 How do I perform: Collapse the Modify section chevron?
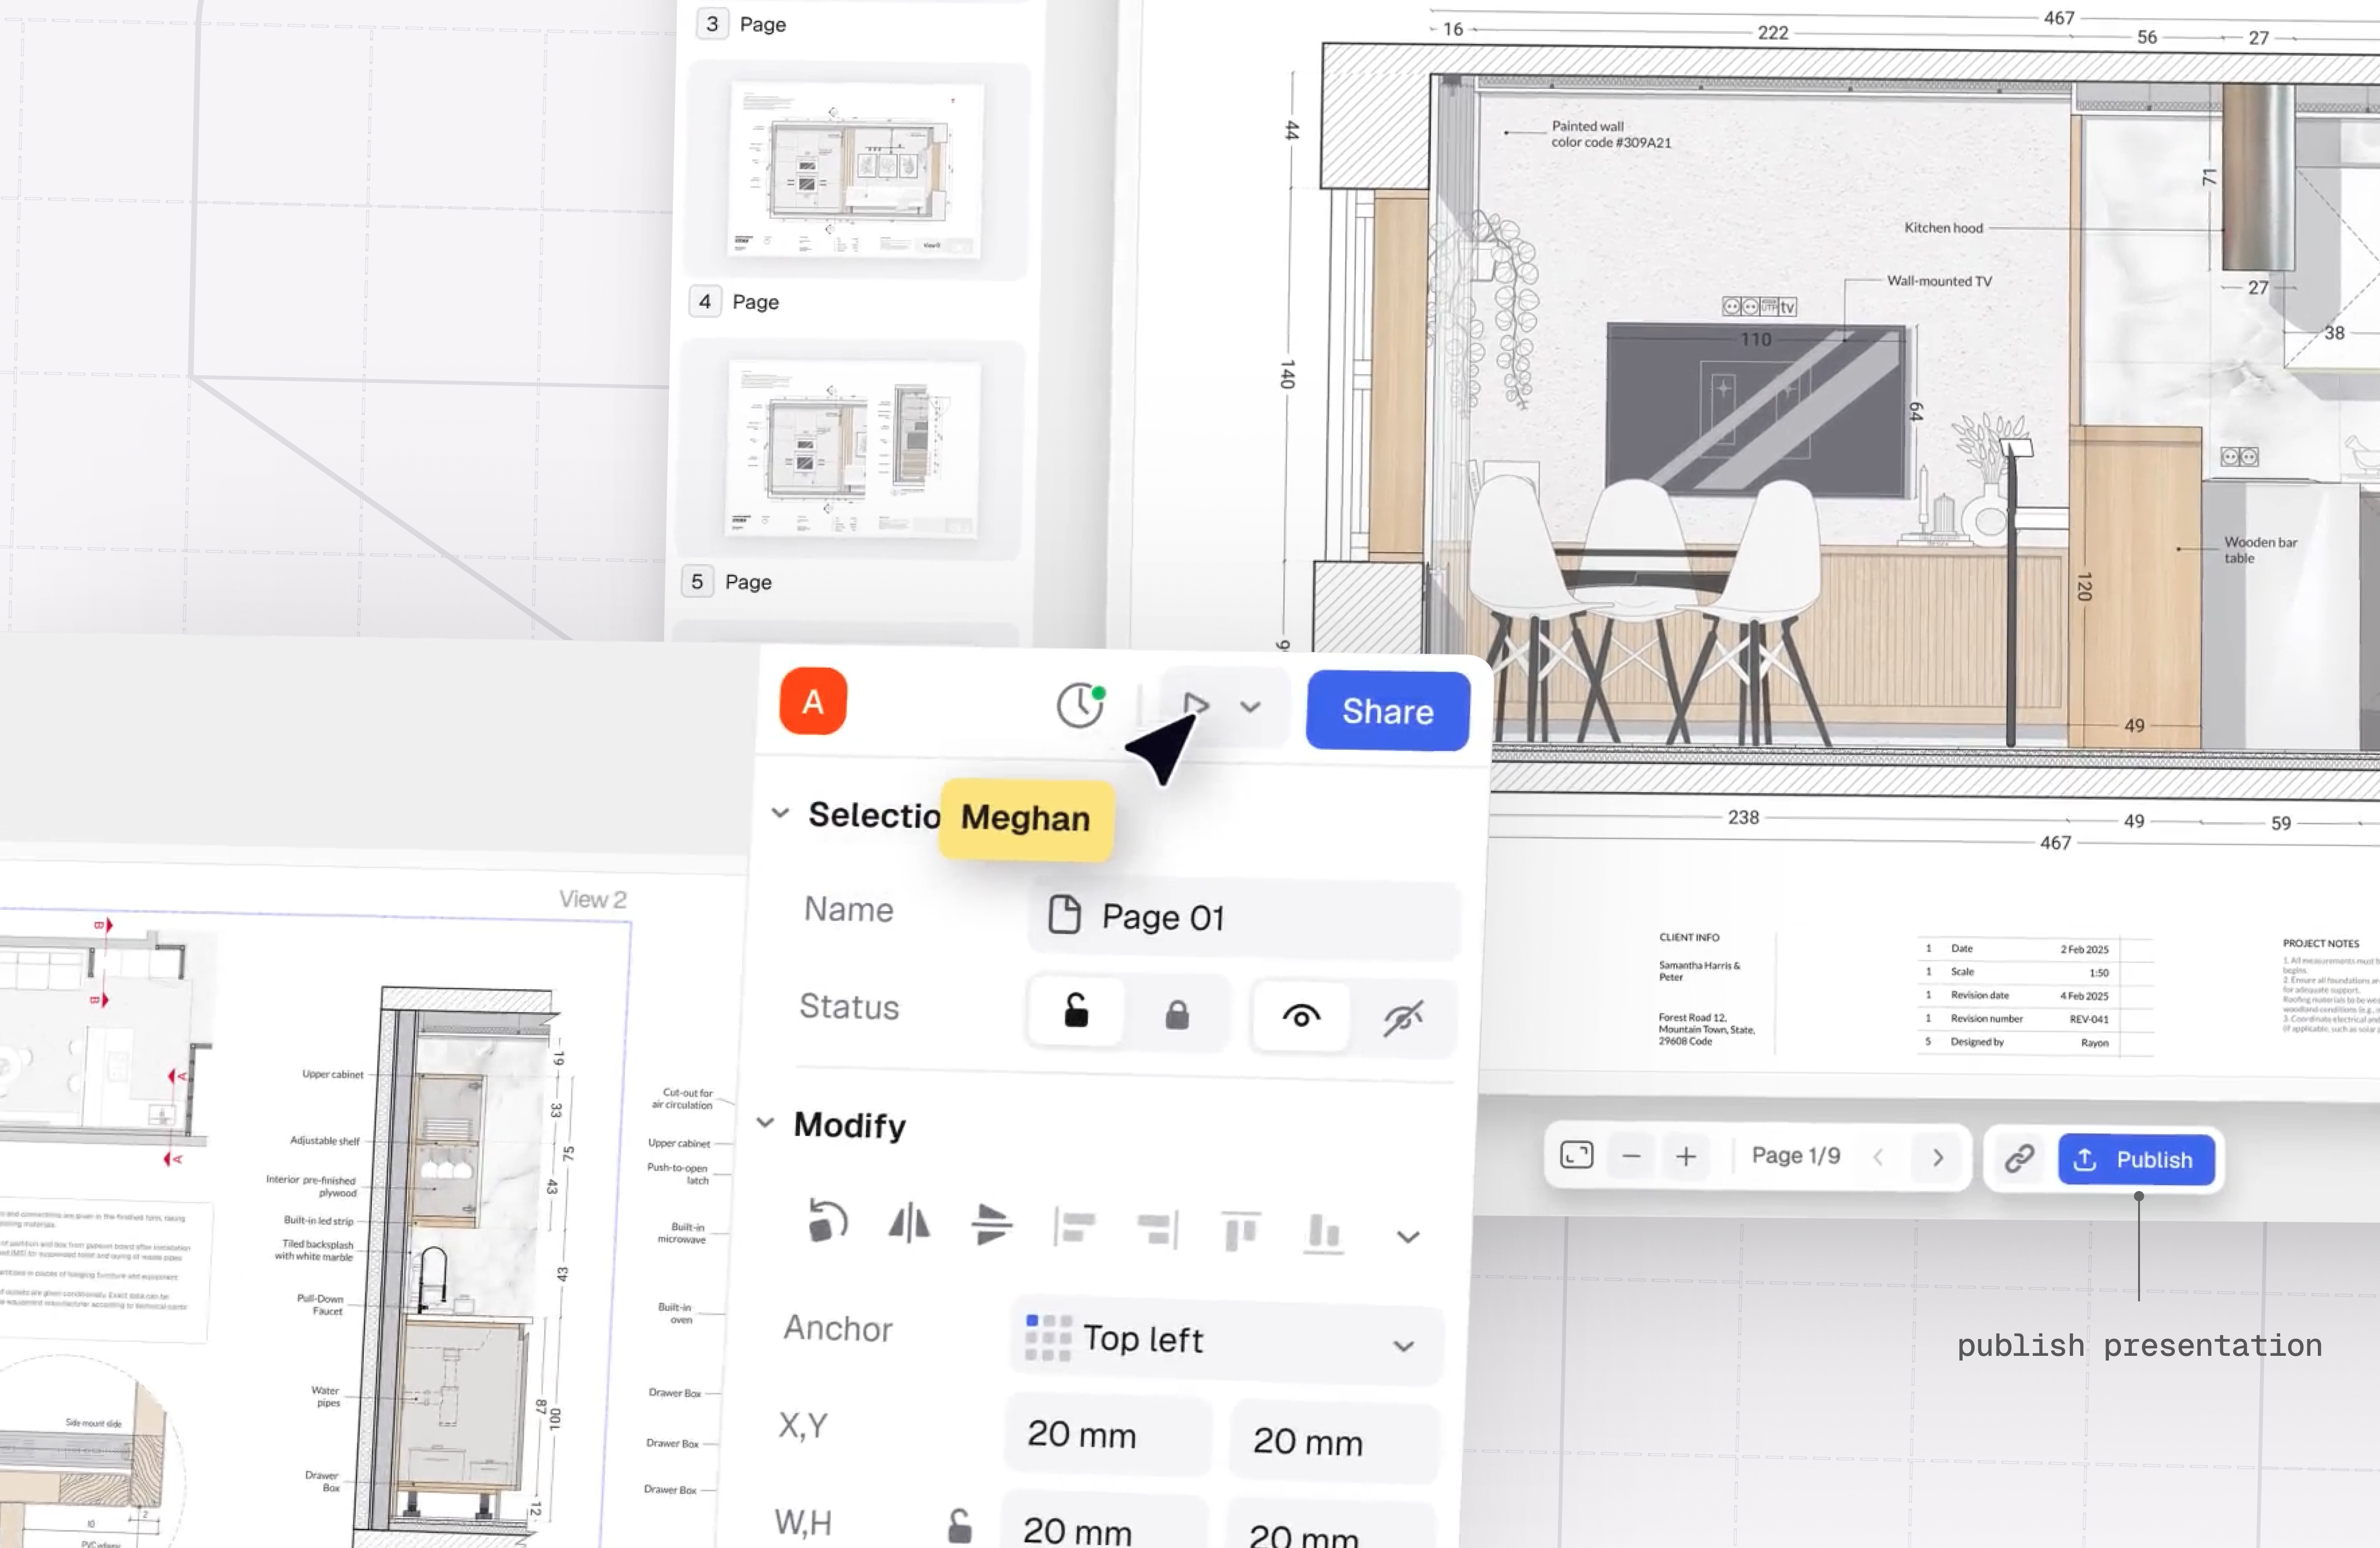[765, 1122]
